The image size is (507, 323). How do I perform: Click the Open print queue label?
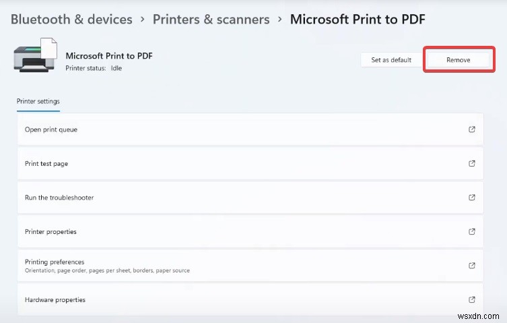[51, 129]
